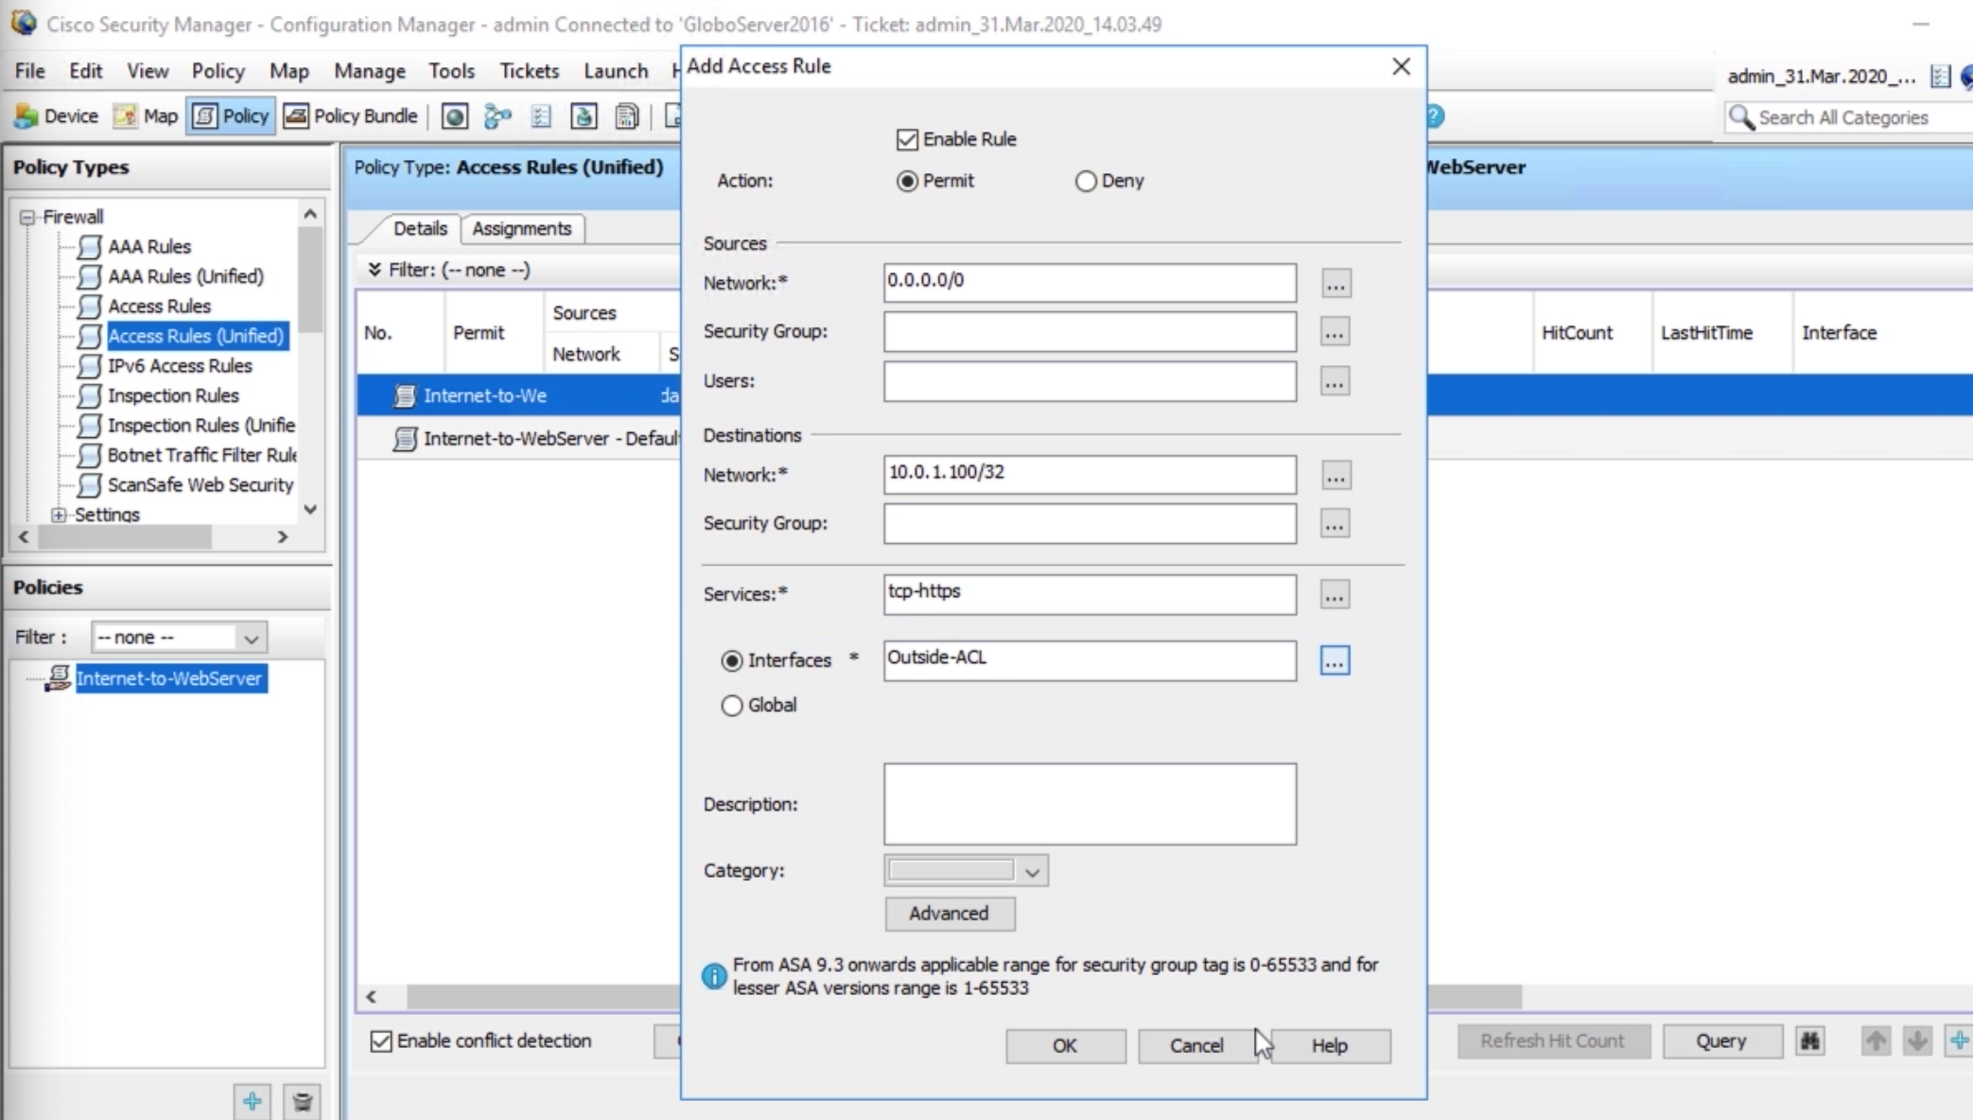
Task: Expand the Settings tree node
Action: click(x=59, y=515)
